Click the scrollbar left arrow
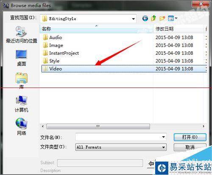 coord(43,126)
